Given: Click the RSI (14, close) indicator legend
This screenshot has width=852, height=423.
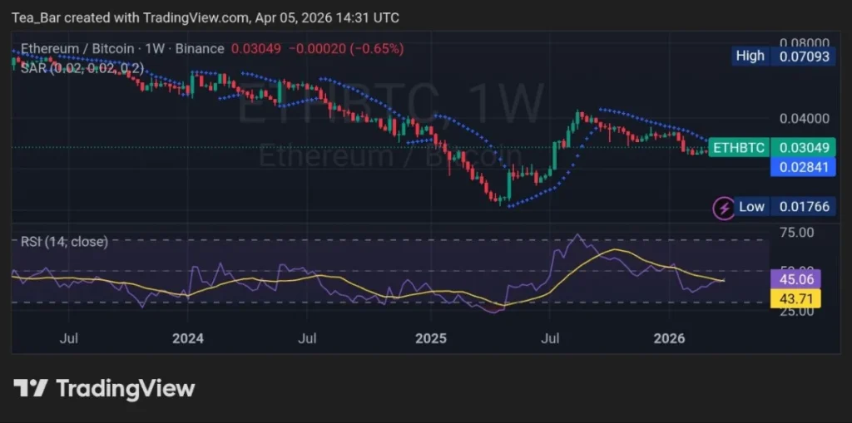Looking at the screenshot, I should (x=64, y=242).
